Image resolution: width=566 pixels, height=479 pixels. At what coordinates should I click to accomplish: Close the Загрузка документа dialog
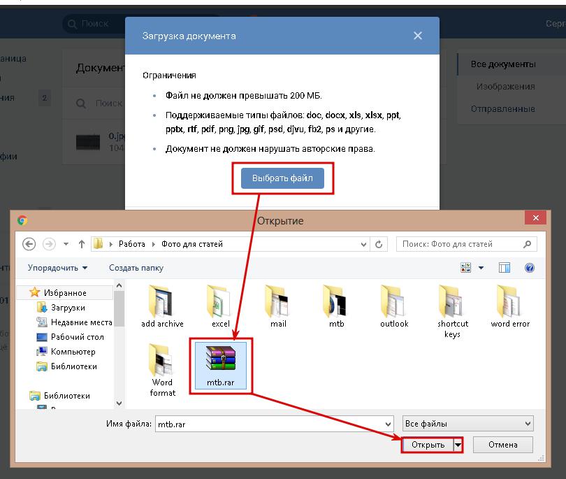[418, 36]
